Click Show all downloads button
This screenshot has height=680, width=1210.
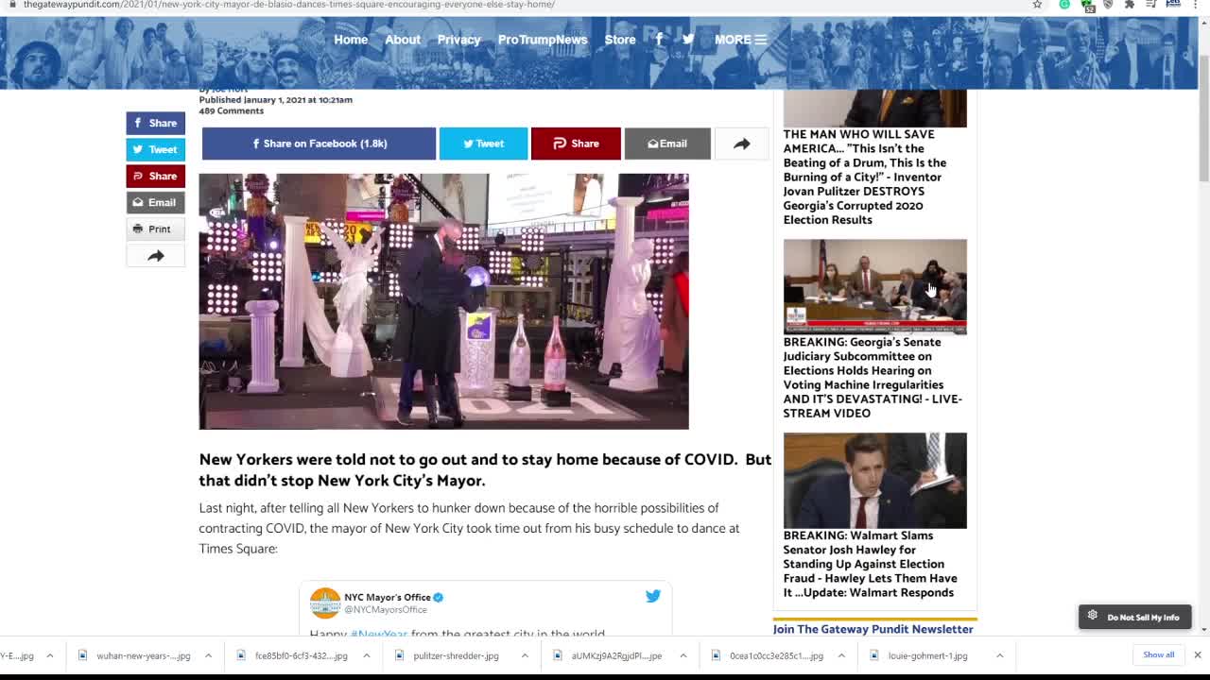tap(1158, 655)
